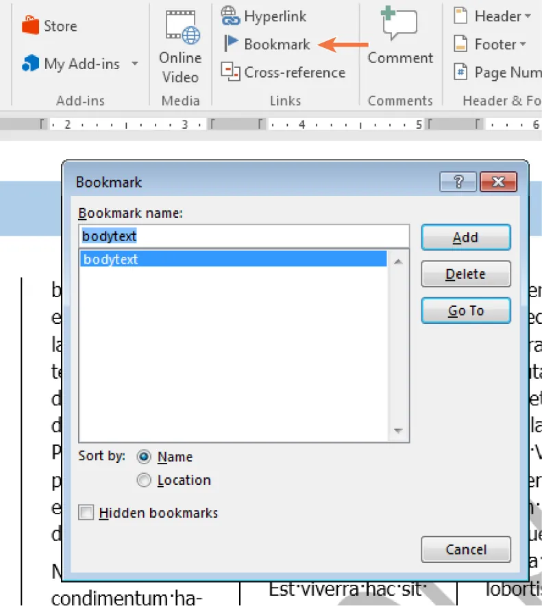Image resolution: width=542 pixels, height=606 pixels.
Task: Open the Header dropdown menu
Action: point(527,16)
